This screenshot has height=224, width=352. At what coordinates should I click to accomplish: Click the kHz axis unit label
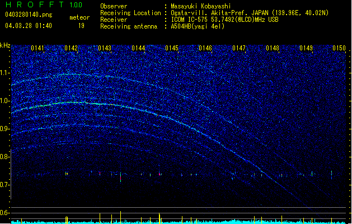(x=5, y=45)
